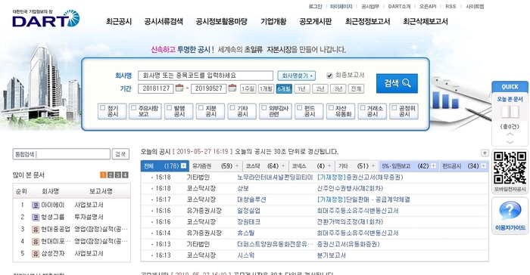Go to page 2 of most-viewed documents
Image resolution: width=530 pixels, height=275 pixels.
click(111, 175)
